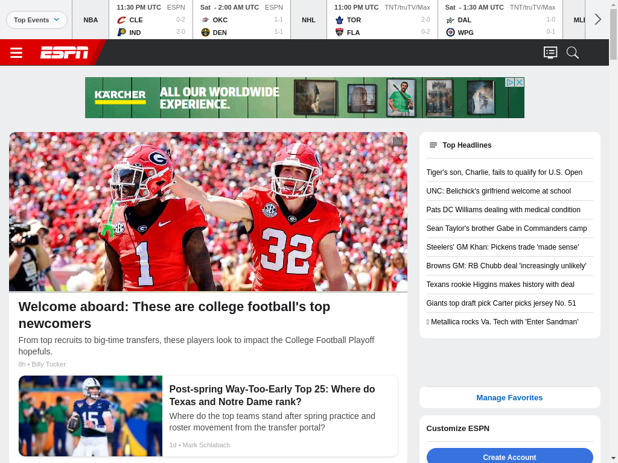
Task: Click the Florida Panthers logo
Action: click(339, 33)
